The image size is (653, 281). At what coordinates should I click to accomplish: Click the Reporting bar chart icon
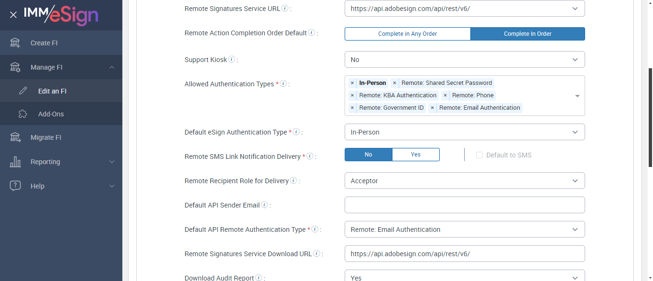(15, 162)
